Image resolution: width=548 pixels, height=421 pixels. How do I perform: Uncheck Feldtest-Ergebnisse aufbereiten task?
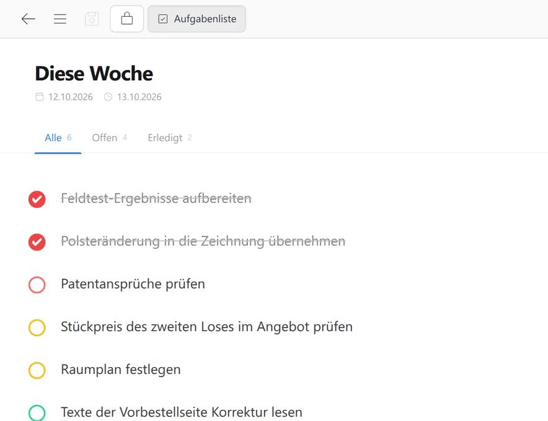(37, 199)
